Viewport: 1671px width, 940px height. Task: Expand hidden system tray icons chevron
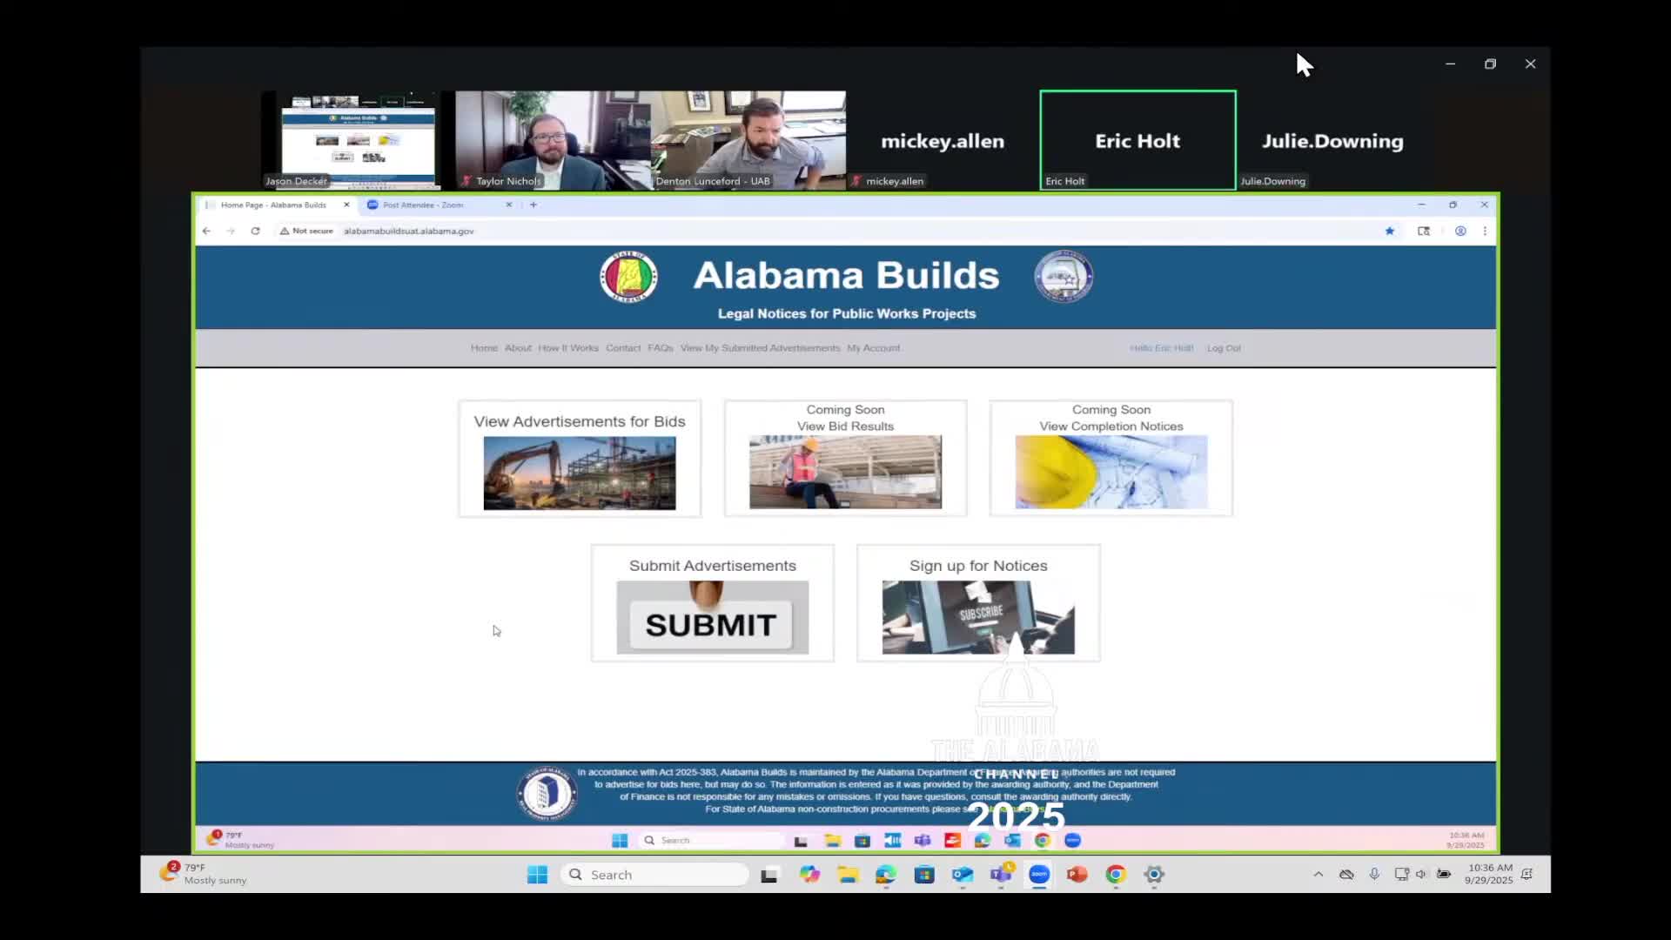(x=1319, y=874)
